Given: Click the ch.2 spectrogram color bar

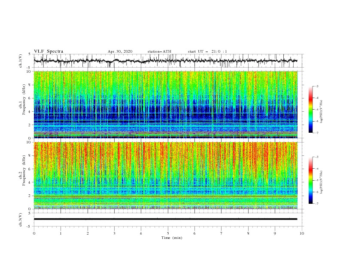Looking at the screenshot, I should pos(310,180).
